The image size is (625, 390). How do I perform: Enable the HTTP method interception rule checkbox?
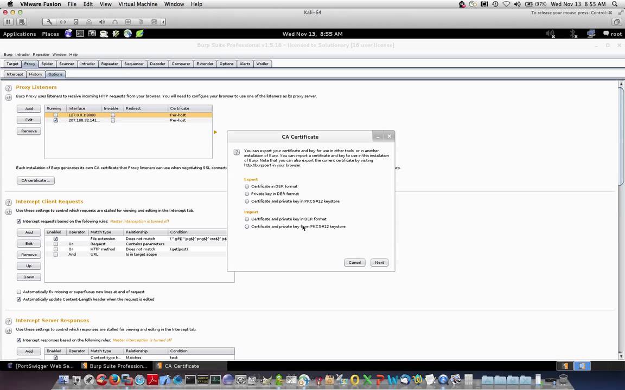click(56, 249)
